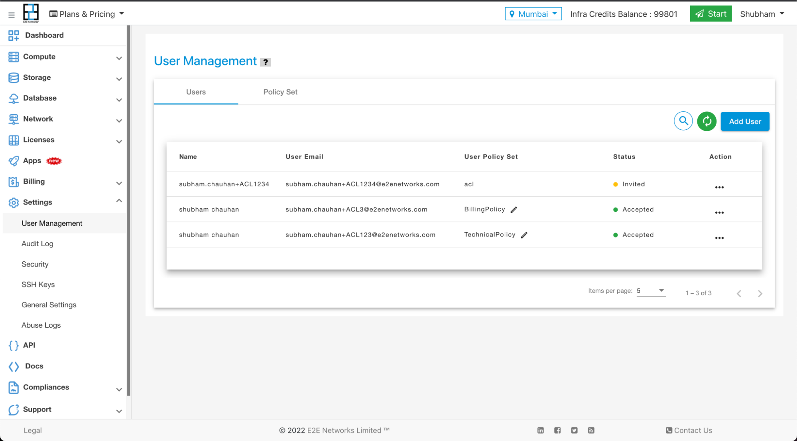Open actions menu for ACL3 email row
797x441 pixels.
(x=719, y=212)
